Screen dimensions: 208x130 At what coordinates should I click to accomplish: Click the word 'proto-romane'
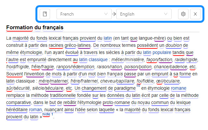click(x=116, y=103)
